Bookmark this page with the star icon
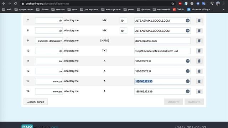The image size is (228, 128). pos(172,4)
